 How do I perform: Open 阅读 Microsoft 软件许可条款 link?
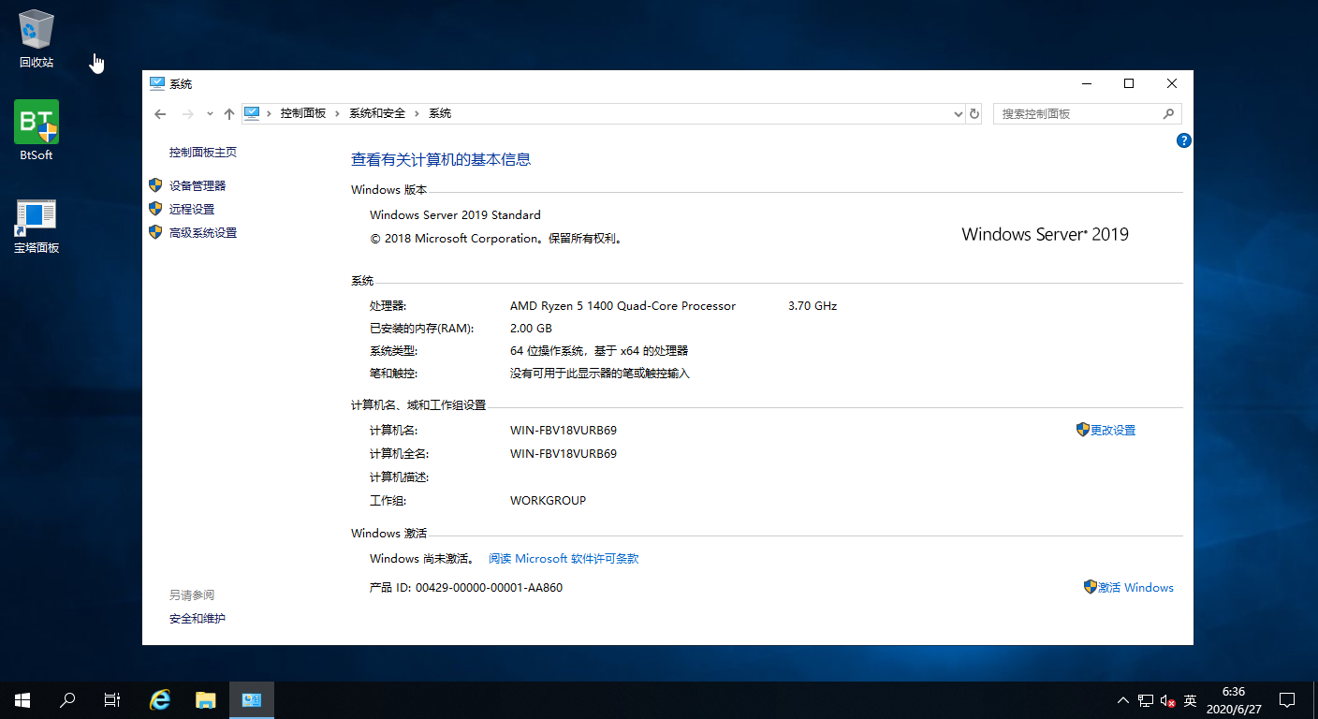pyautogui.click(x=564, y=558)
